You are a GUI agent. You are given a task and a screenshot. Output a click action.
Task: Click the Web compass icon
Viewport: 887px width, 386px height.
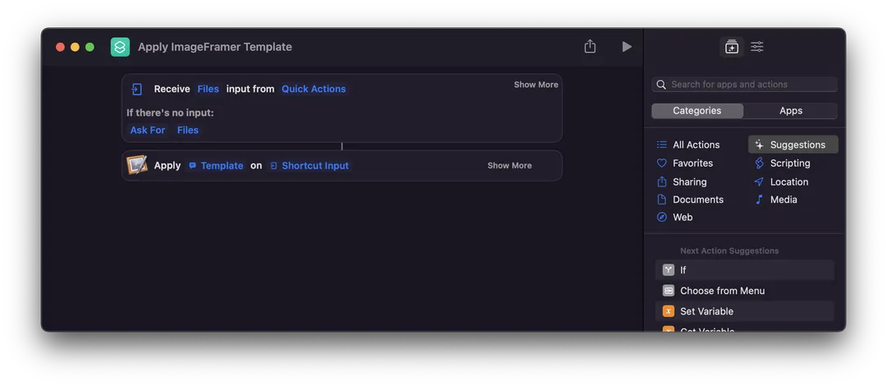661,217
